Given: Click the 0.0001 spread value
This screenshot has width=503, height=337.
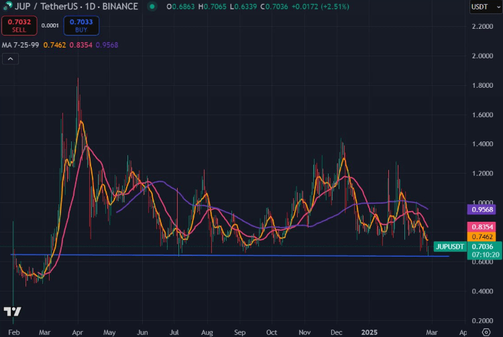Looking at the screenshot, I should 50,25.
